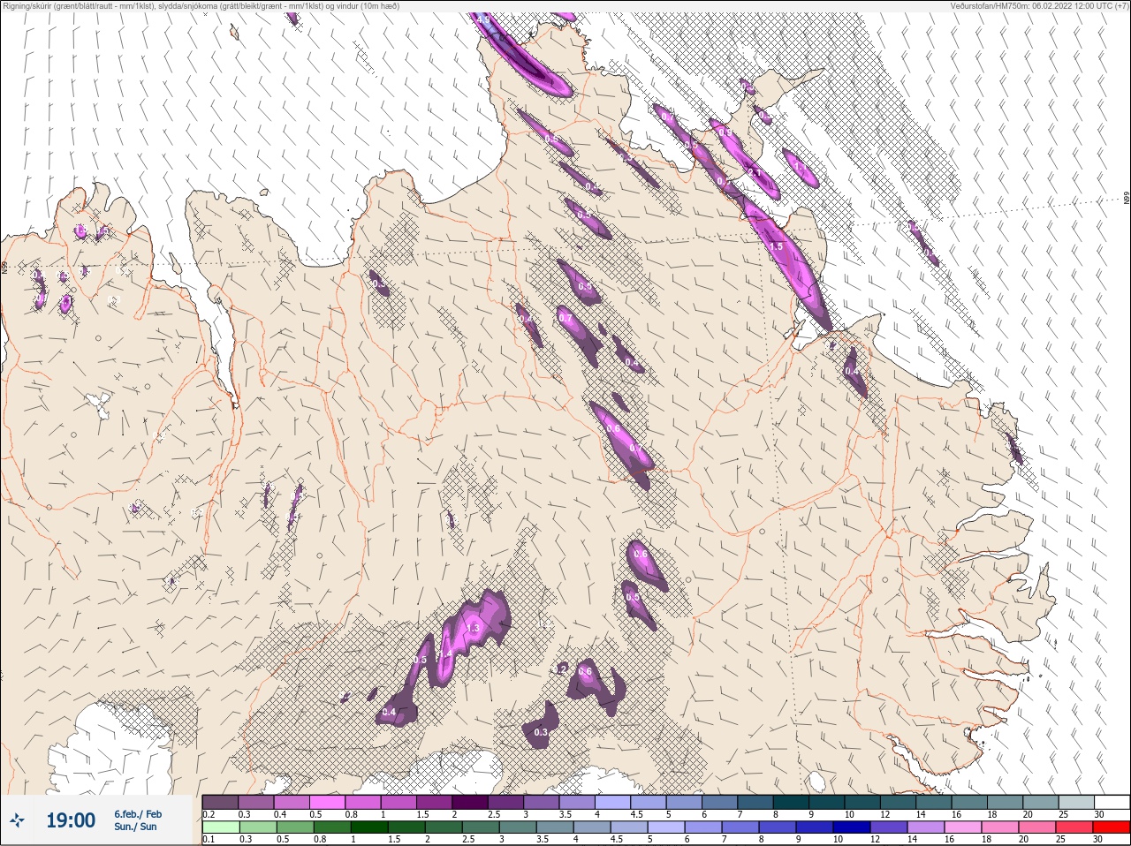Pick the pale green swatch starting at 0.1 on lower scale
This screenshot has width=1131, height=846.
(x=220, y=827)
